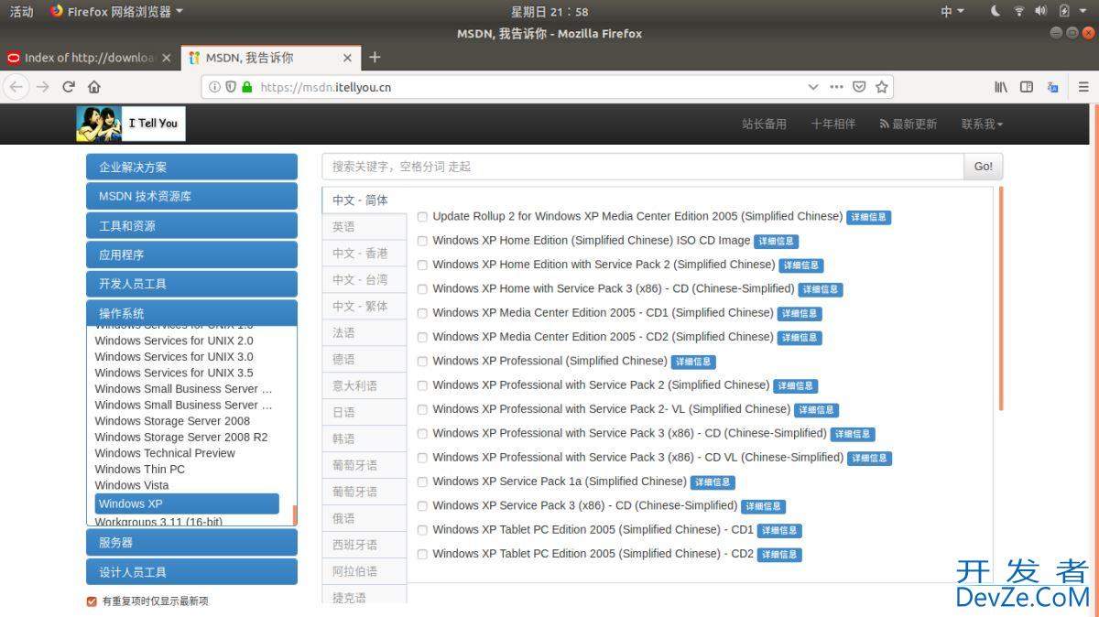Screen dimensions: 1099x617
Task: Click the search keywords input field
Action: 643,167
